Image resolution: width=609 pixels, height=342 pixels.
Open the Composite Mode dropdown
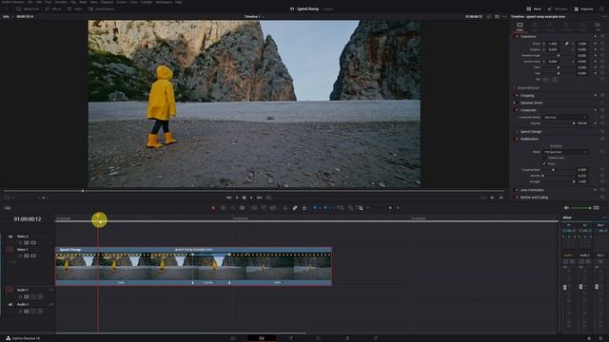pyautogui.click(x=565, y=117)
